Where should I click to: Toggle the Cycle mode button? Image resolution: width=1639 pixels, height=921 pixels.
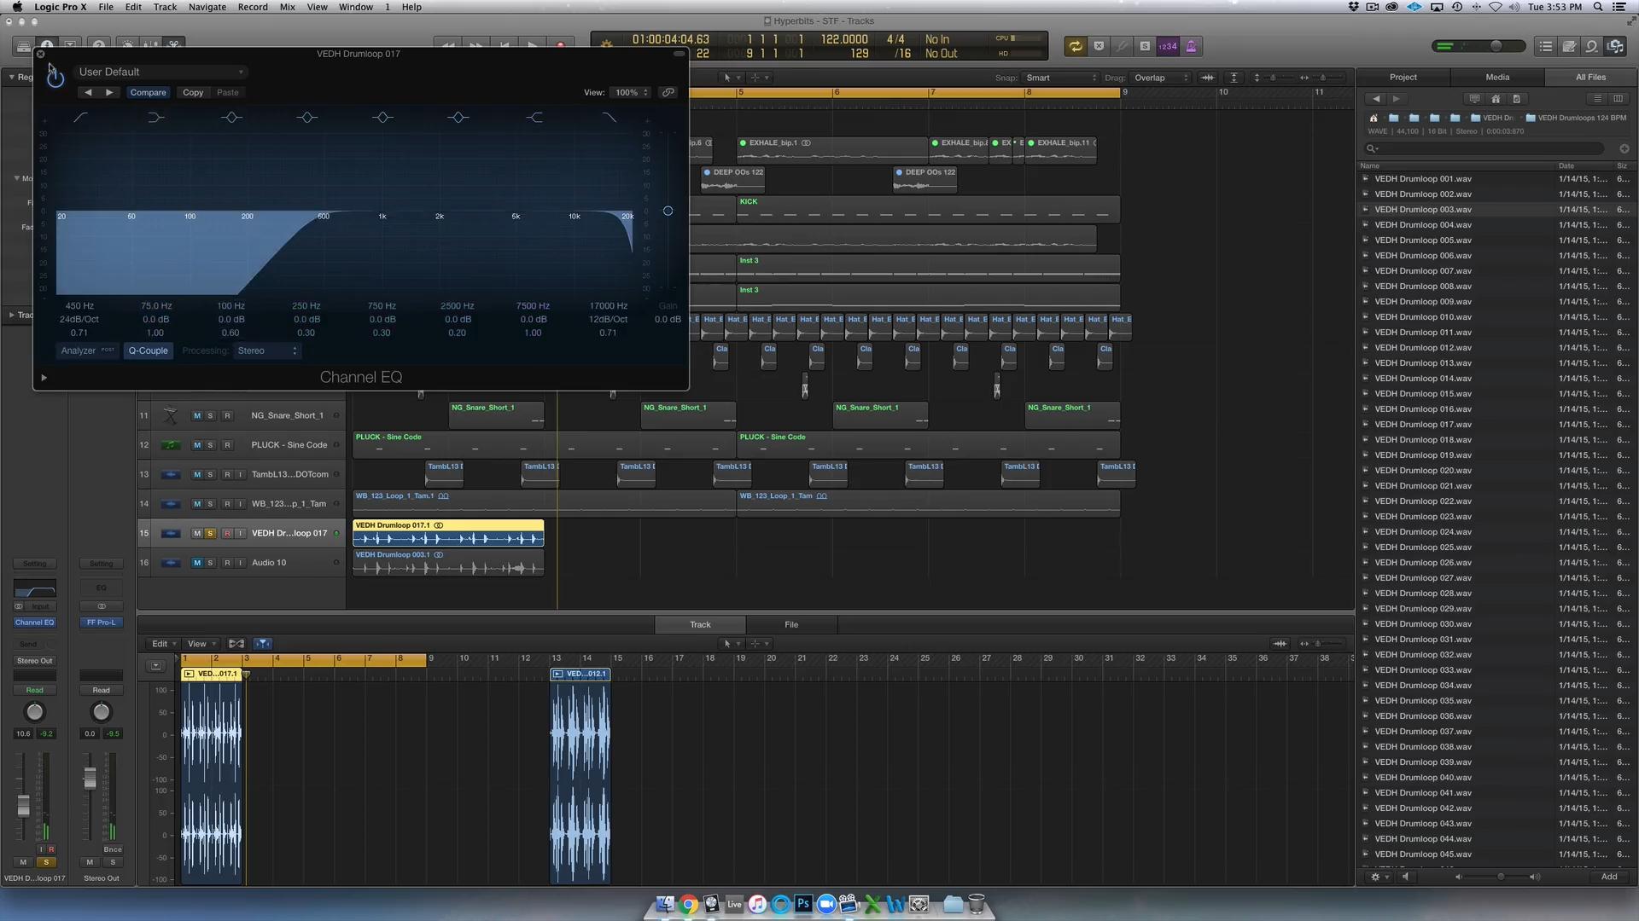coord(1076,46)
